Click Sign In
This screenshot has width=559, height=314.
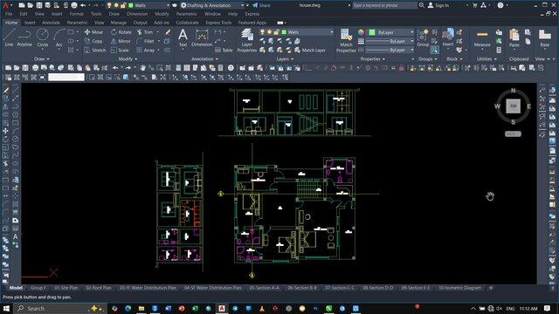point(438,5)
